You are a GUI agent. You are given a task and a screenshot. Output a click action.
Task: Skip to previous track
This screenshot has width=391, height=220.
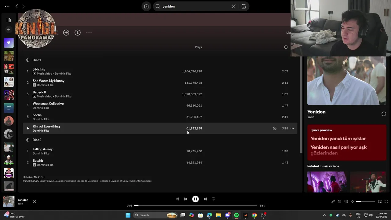185,199
